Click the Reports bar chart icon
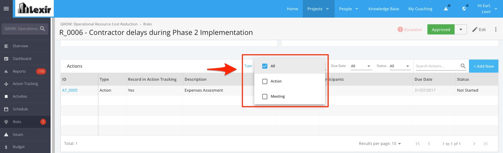The width and height of the screenshot is (503, 153). tap(6, 71)
